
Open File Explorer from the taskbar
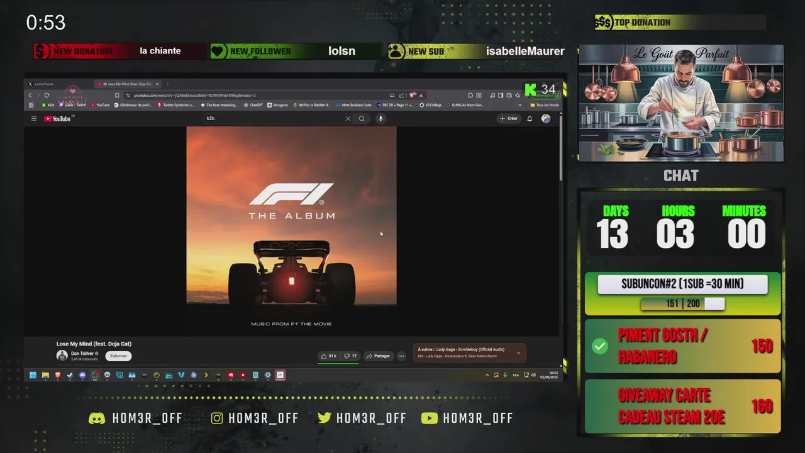tap(45, 375)
